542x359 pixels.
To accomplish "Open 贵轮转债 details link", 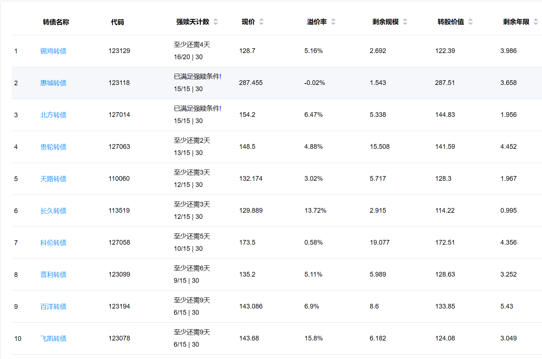I will click(x=53, y=147).
